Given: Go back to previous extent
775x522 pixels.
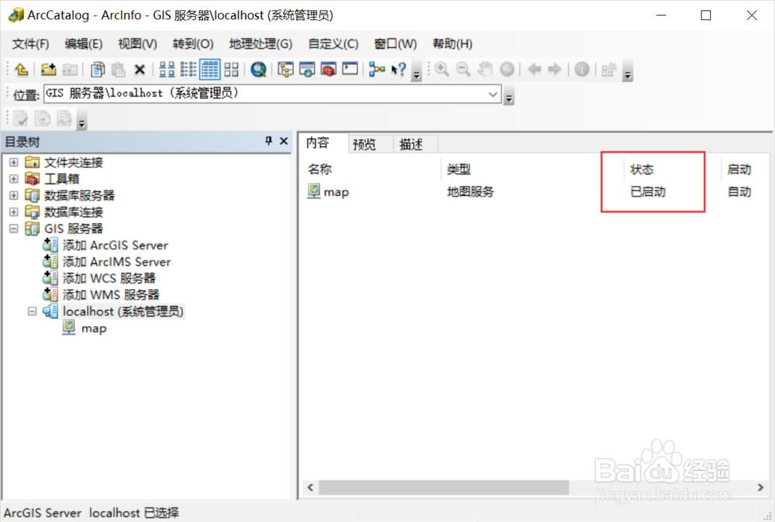Looking at the screenshot, I should coord(534,70).
